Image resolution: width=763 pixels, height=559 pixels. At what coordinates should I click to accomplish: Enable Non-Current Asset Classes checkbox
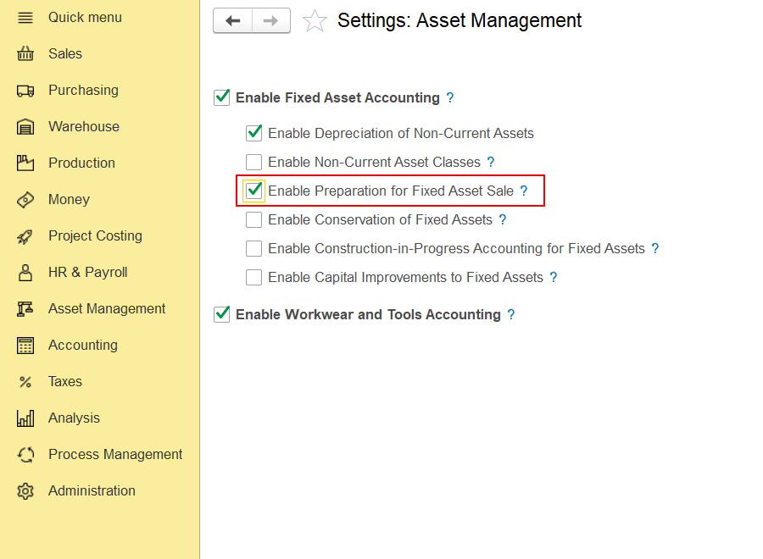[x=254, y=162]
